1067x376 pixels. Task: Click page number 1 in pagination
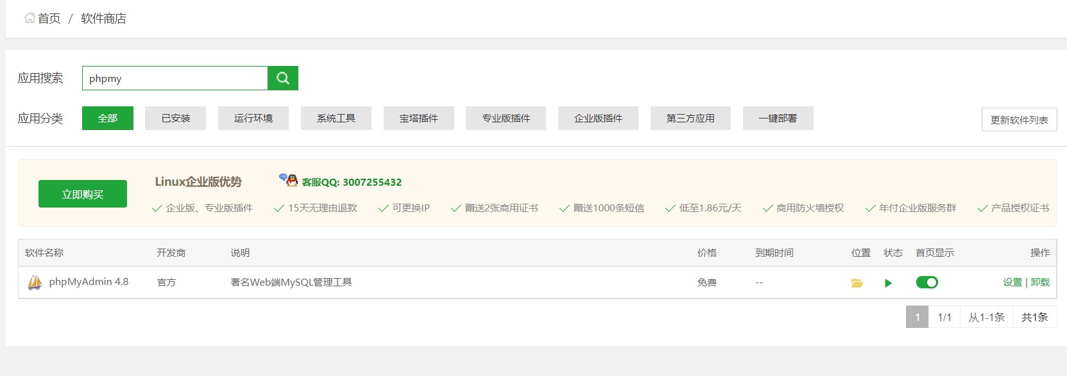tap(918, 317)
